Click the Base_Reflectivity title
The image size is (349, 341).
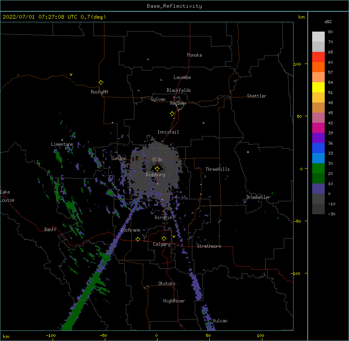point(174,6)
